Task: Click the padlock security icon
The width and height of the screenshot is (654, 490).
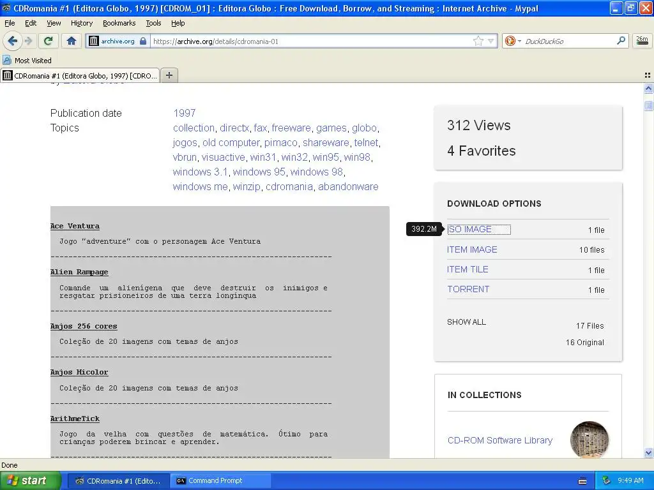Action: (143, 41)
